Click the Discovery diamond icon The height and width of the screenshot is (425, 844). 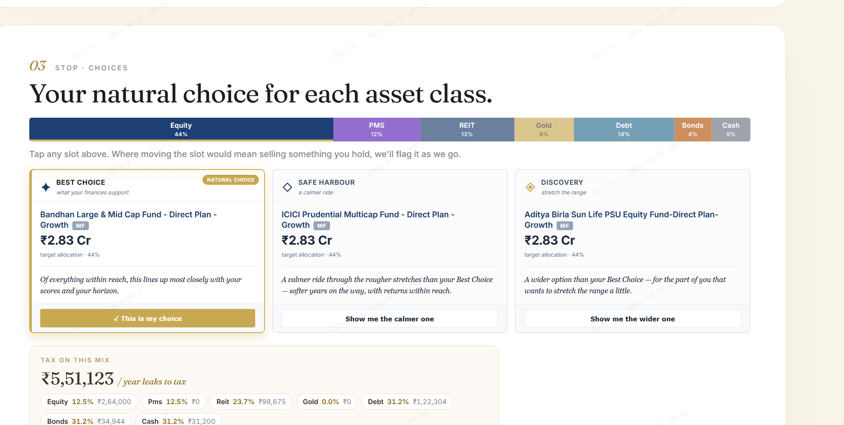(x=530, y=187)
